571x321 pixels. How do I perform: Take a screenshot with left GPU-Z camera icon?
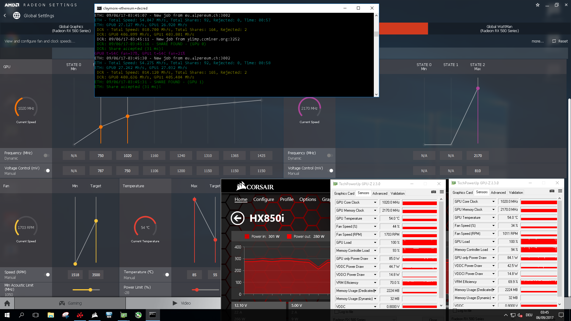pyautogui.click(x=434, y=192)
